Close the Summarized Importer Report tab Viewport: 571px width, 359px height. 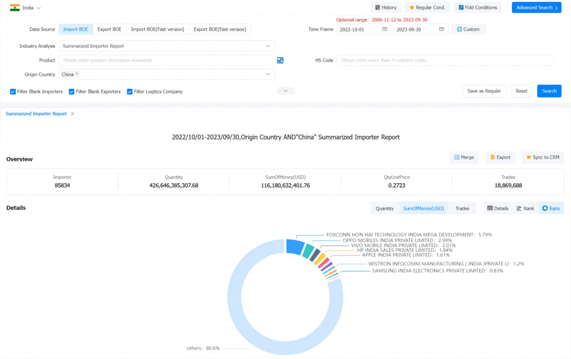(x=72, y=114)
